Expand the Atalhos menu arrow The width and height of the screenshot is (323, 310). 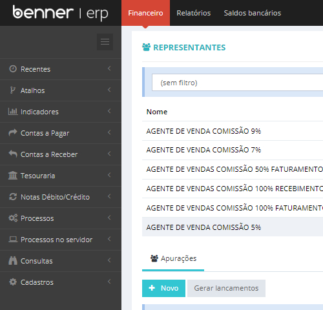pos(109,90)
